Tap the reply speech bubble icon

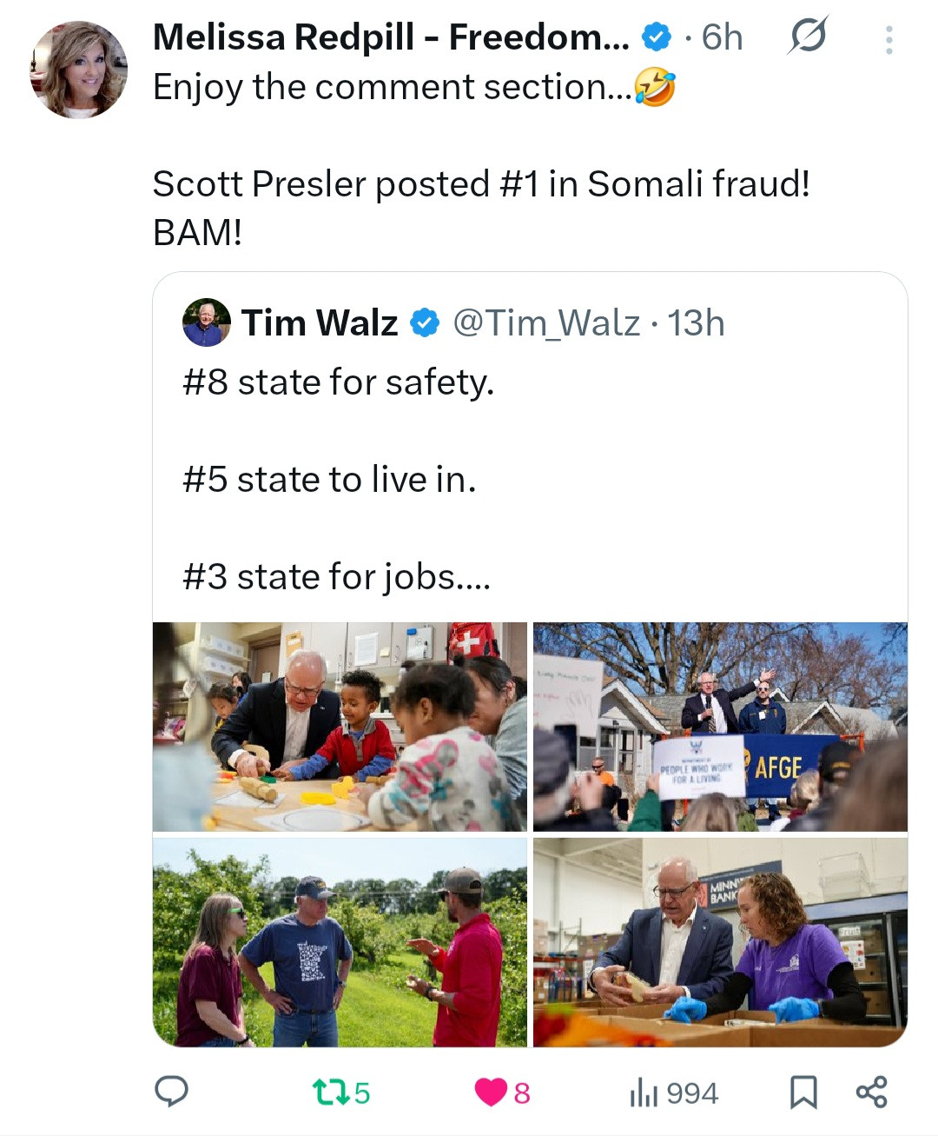point(171,1092)
